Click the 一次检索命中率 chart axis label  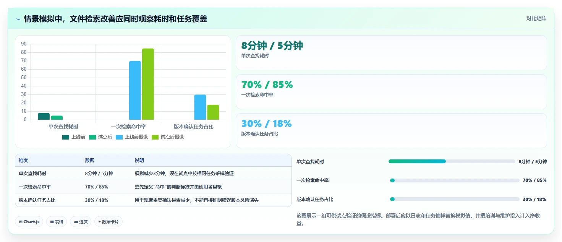[x=128, y=127]
